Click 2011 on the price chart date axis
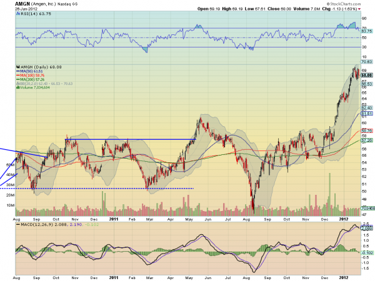Viewport: 375px width, 281px height. [114, 219]
